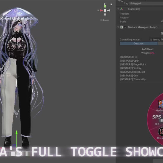163x163 pixels.
Task: Switch to the Gestures tab
Action: [x=139, y=44]
